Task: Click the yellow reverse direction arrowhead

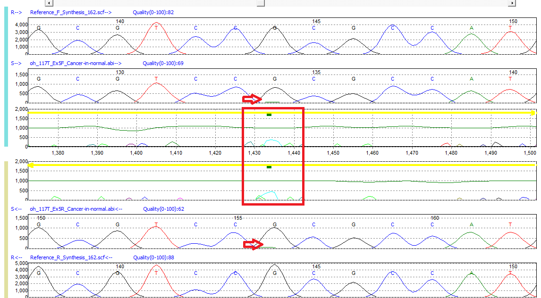Action: [31, 166]
